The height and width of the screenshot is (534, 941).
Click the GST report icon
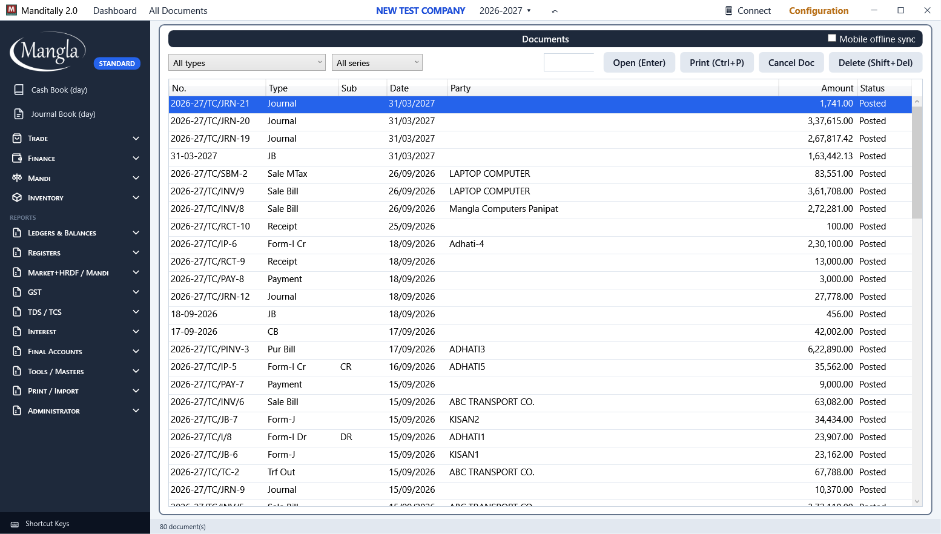coord(17,292)
